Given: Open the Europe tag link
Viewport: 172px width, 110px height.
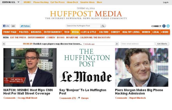Looking at the screenshot, I should tap(85, 98).
